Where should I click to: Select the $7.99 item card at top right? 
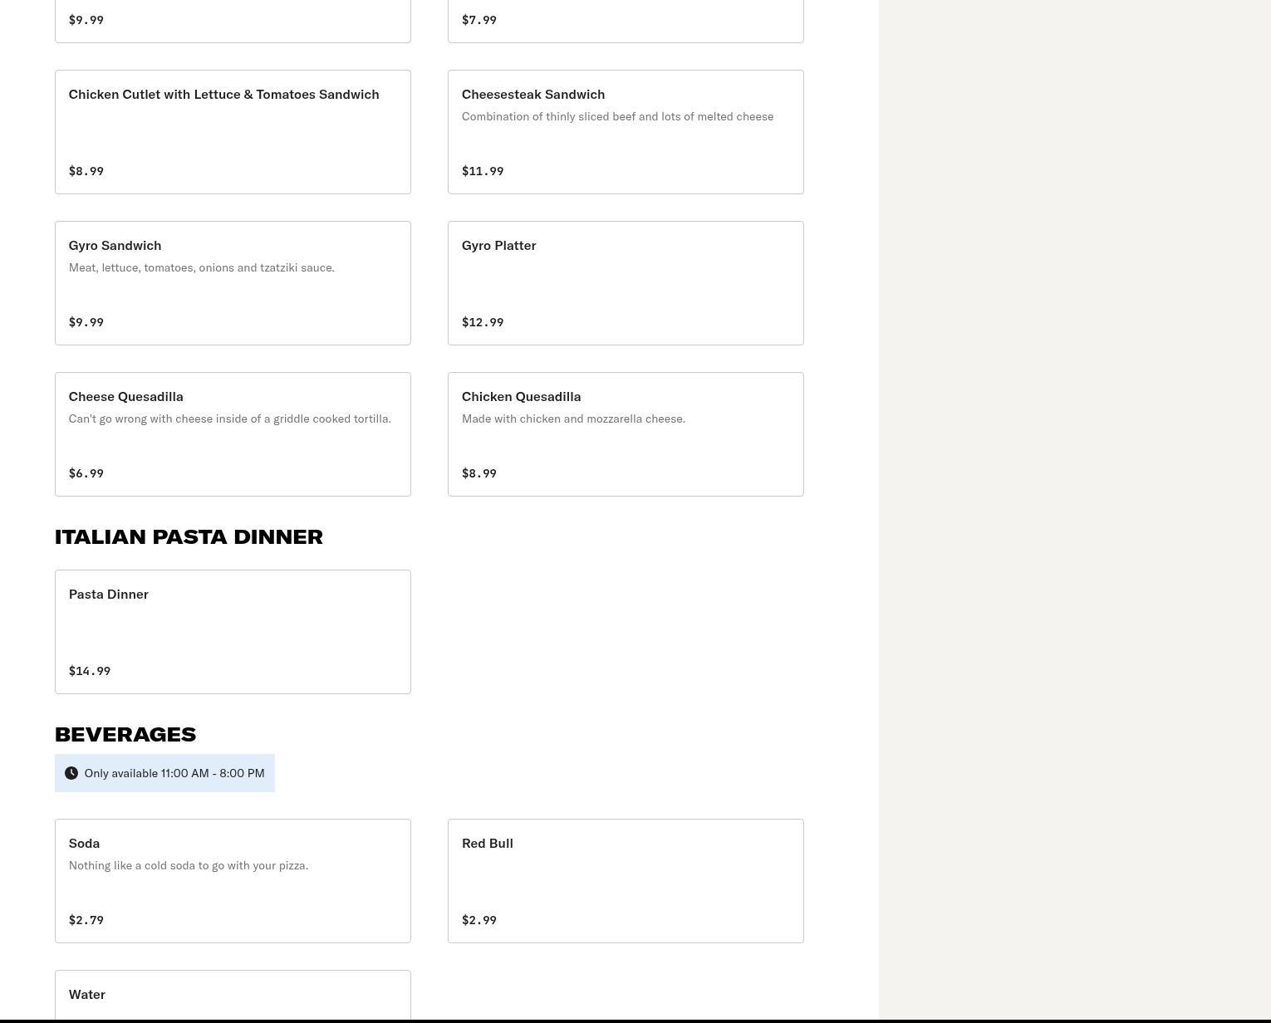point(625,21)
